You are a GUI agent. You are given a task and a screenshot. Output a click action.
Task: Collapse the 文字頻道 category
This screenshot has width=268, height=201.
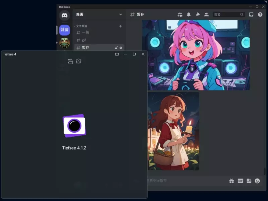(x=80, y=26)
